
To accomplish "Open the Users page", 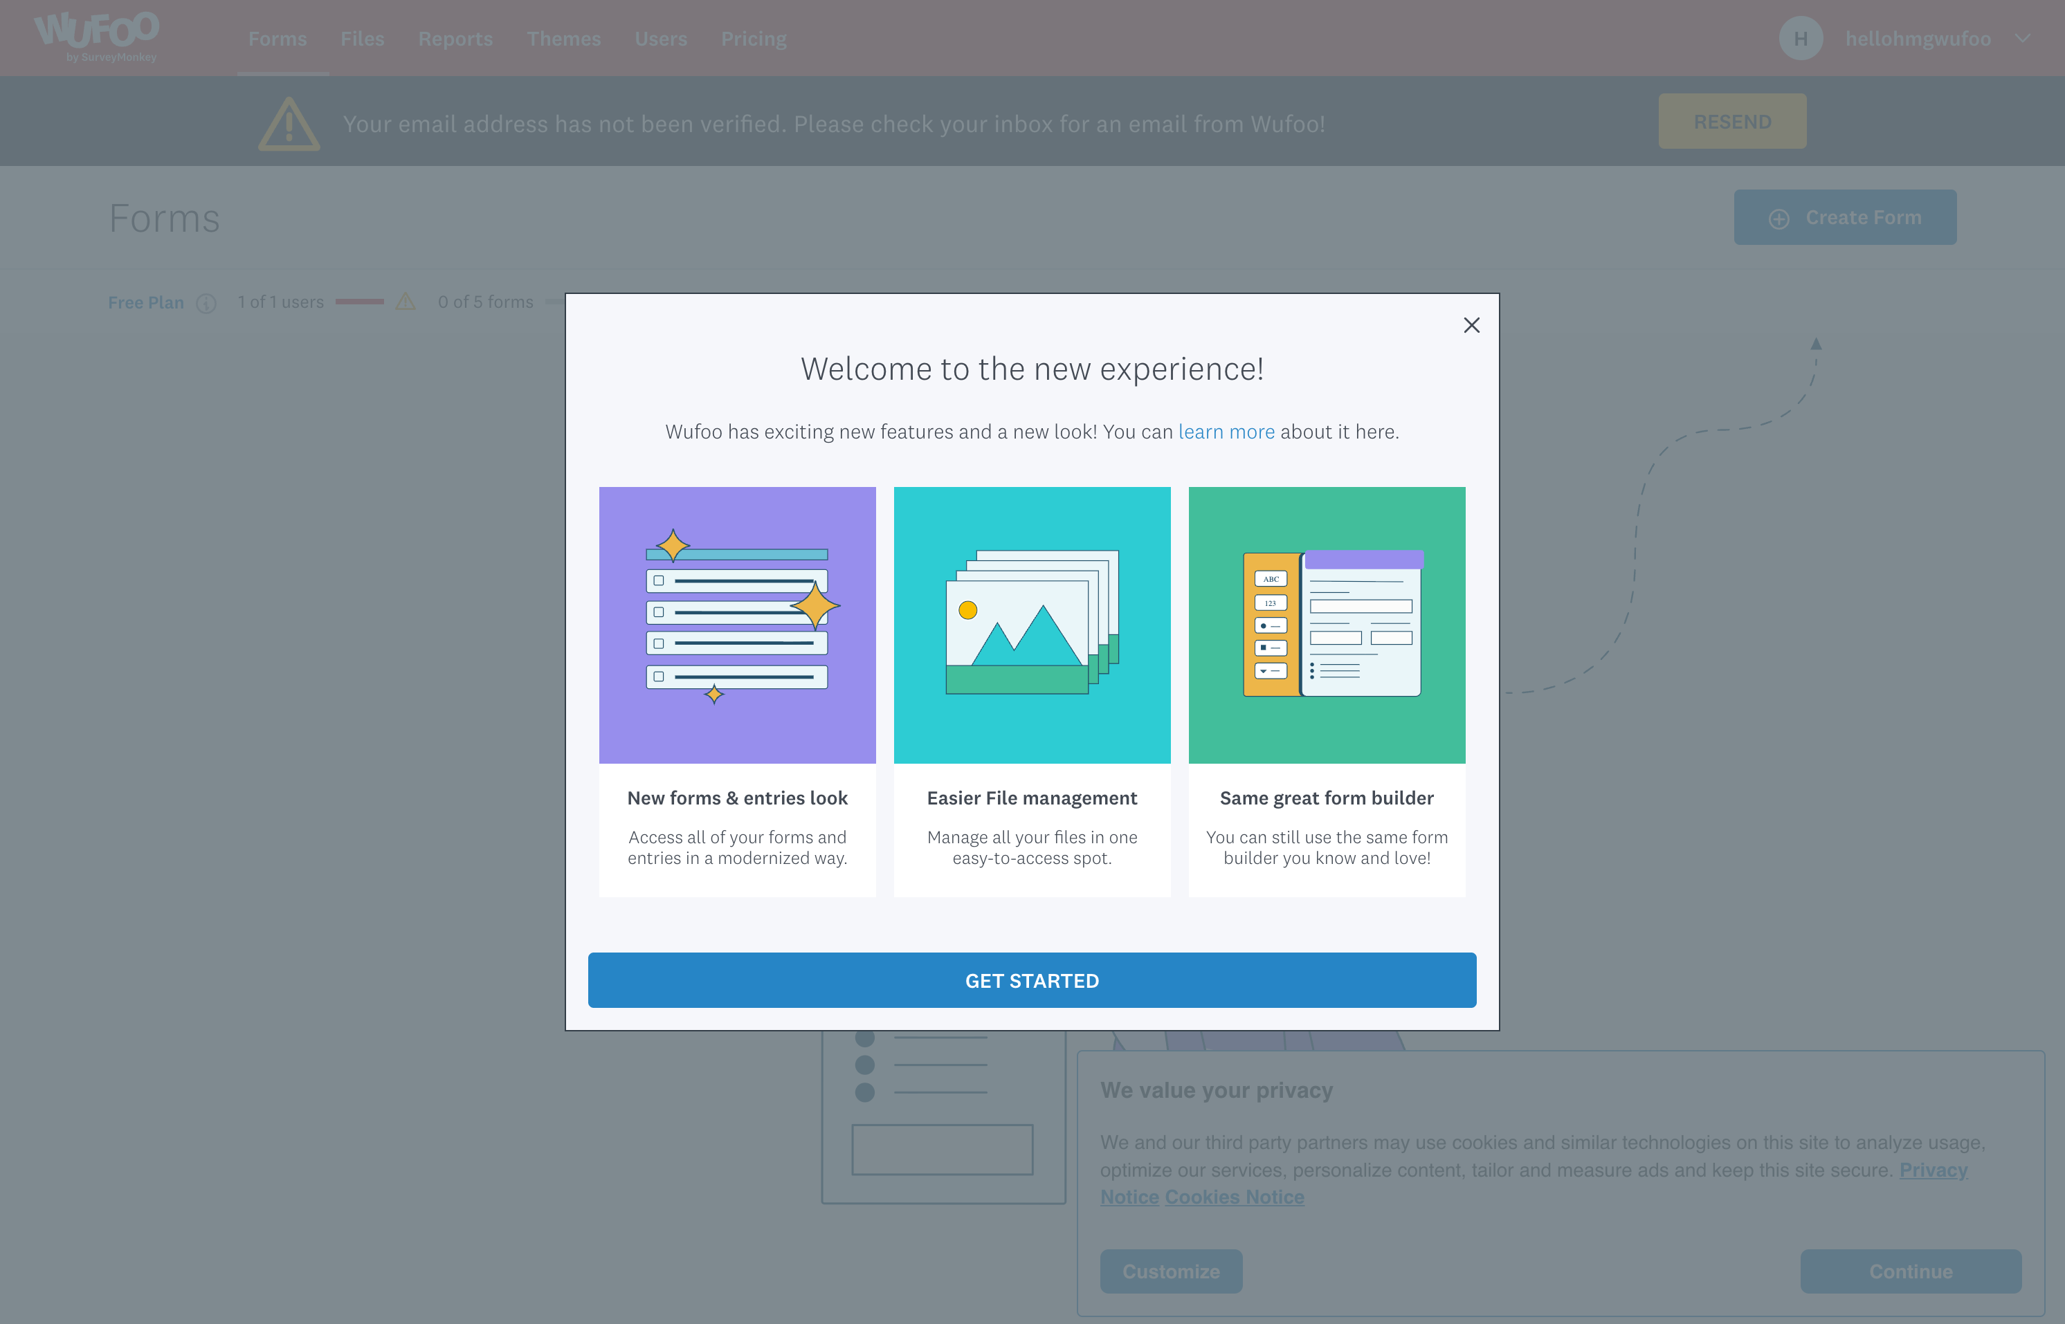I will click(x=660, y=38).
